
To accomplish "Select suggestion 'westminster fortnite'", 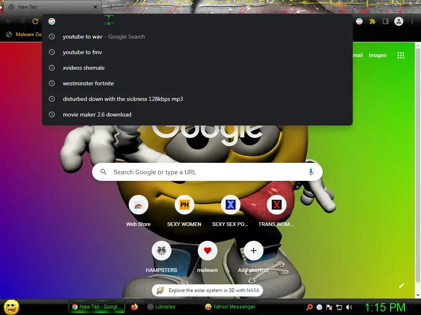I will point(197,83).
